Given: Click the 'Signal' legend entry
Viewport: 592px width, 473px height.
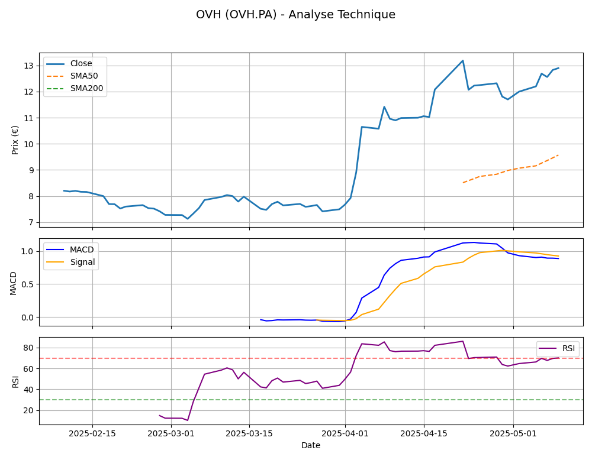Looking at the screenshot, I should coord(70,262).
